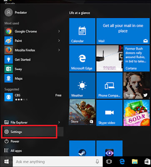This screenshot has width=151, height=167.
Task: Launch the Microsoft Edge tile
Action: 82,58
